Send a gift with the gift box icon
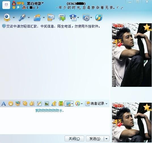This screenshot has height=143, width=152. coord(61,104)
